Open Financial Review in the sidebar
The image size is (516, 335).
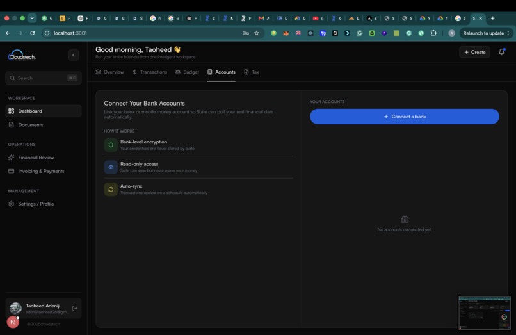(43, 158)
